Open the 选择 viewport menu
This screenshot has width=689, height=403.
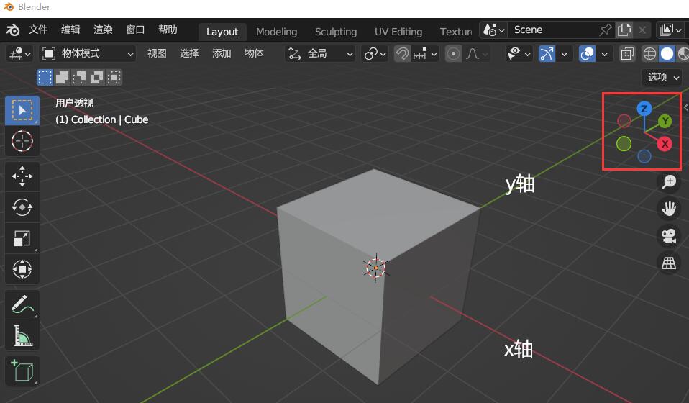coord(189,54)
